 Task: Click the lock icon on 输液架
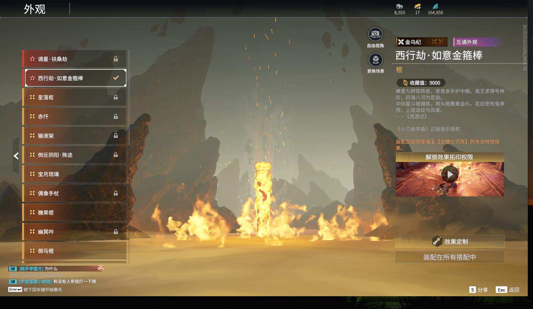(x=116, y=136)
